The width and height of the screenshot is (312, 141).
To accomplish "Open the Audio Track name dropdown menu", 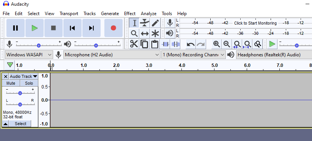I will point(24,76).
